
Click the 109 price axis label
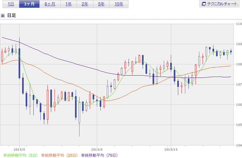239,44
